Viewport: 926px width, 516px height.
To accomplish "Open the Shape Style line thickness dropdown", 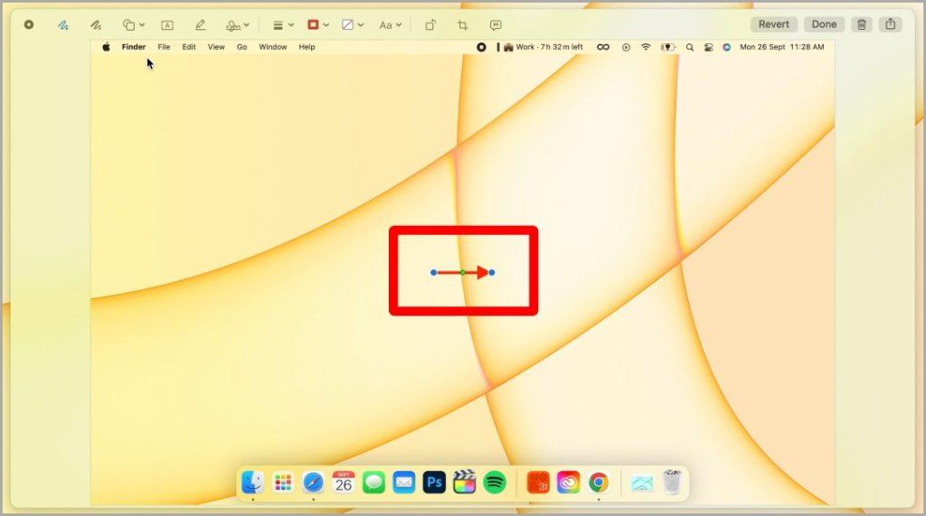I will [x=283, y=24].
